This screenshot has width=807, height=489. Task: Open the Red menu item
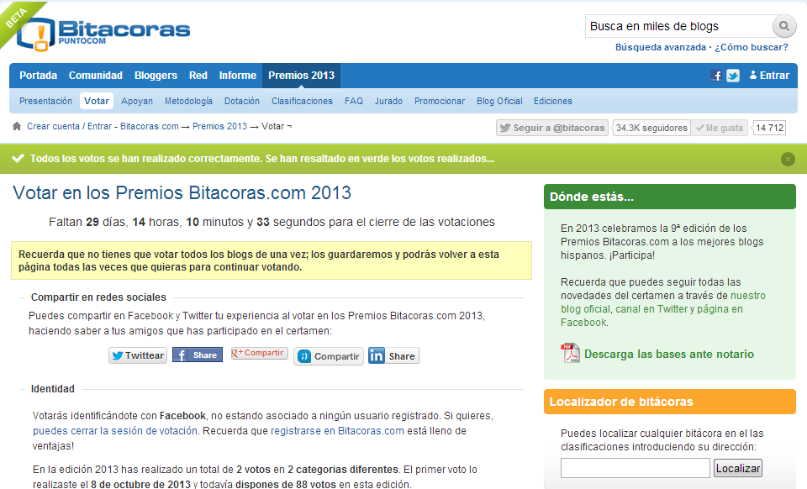198,76
